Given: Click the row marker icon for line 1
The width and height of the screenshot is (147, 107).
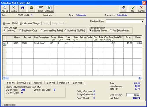Looking at the screenshot, I should (x=4, y=44).
